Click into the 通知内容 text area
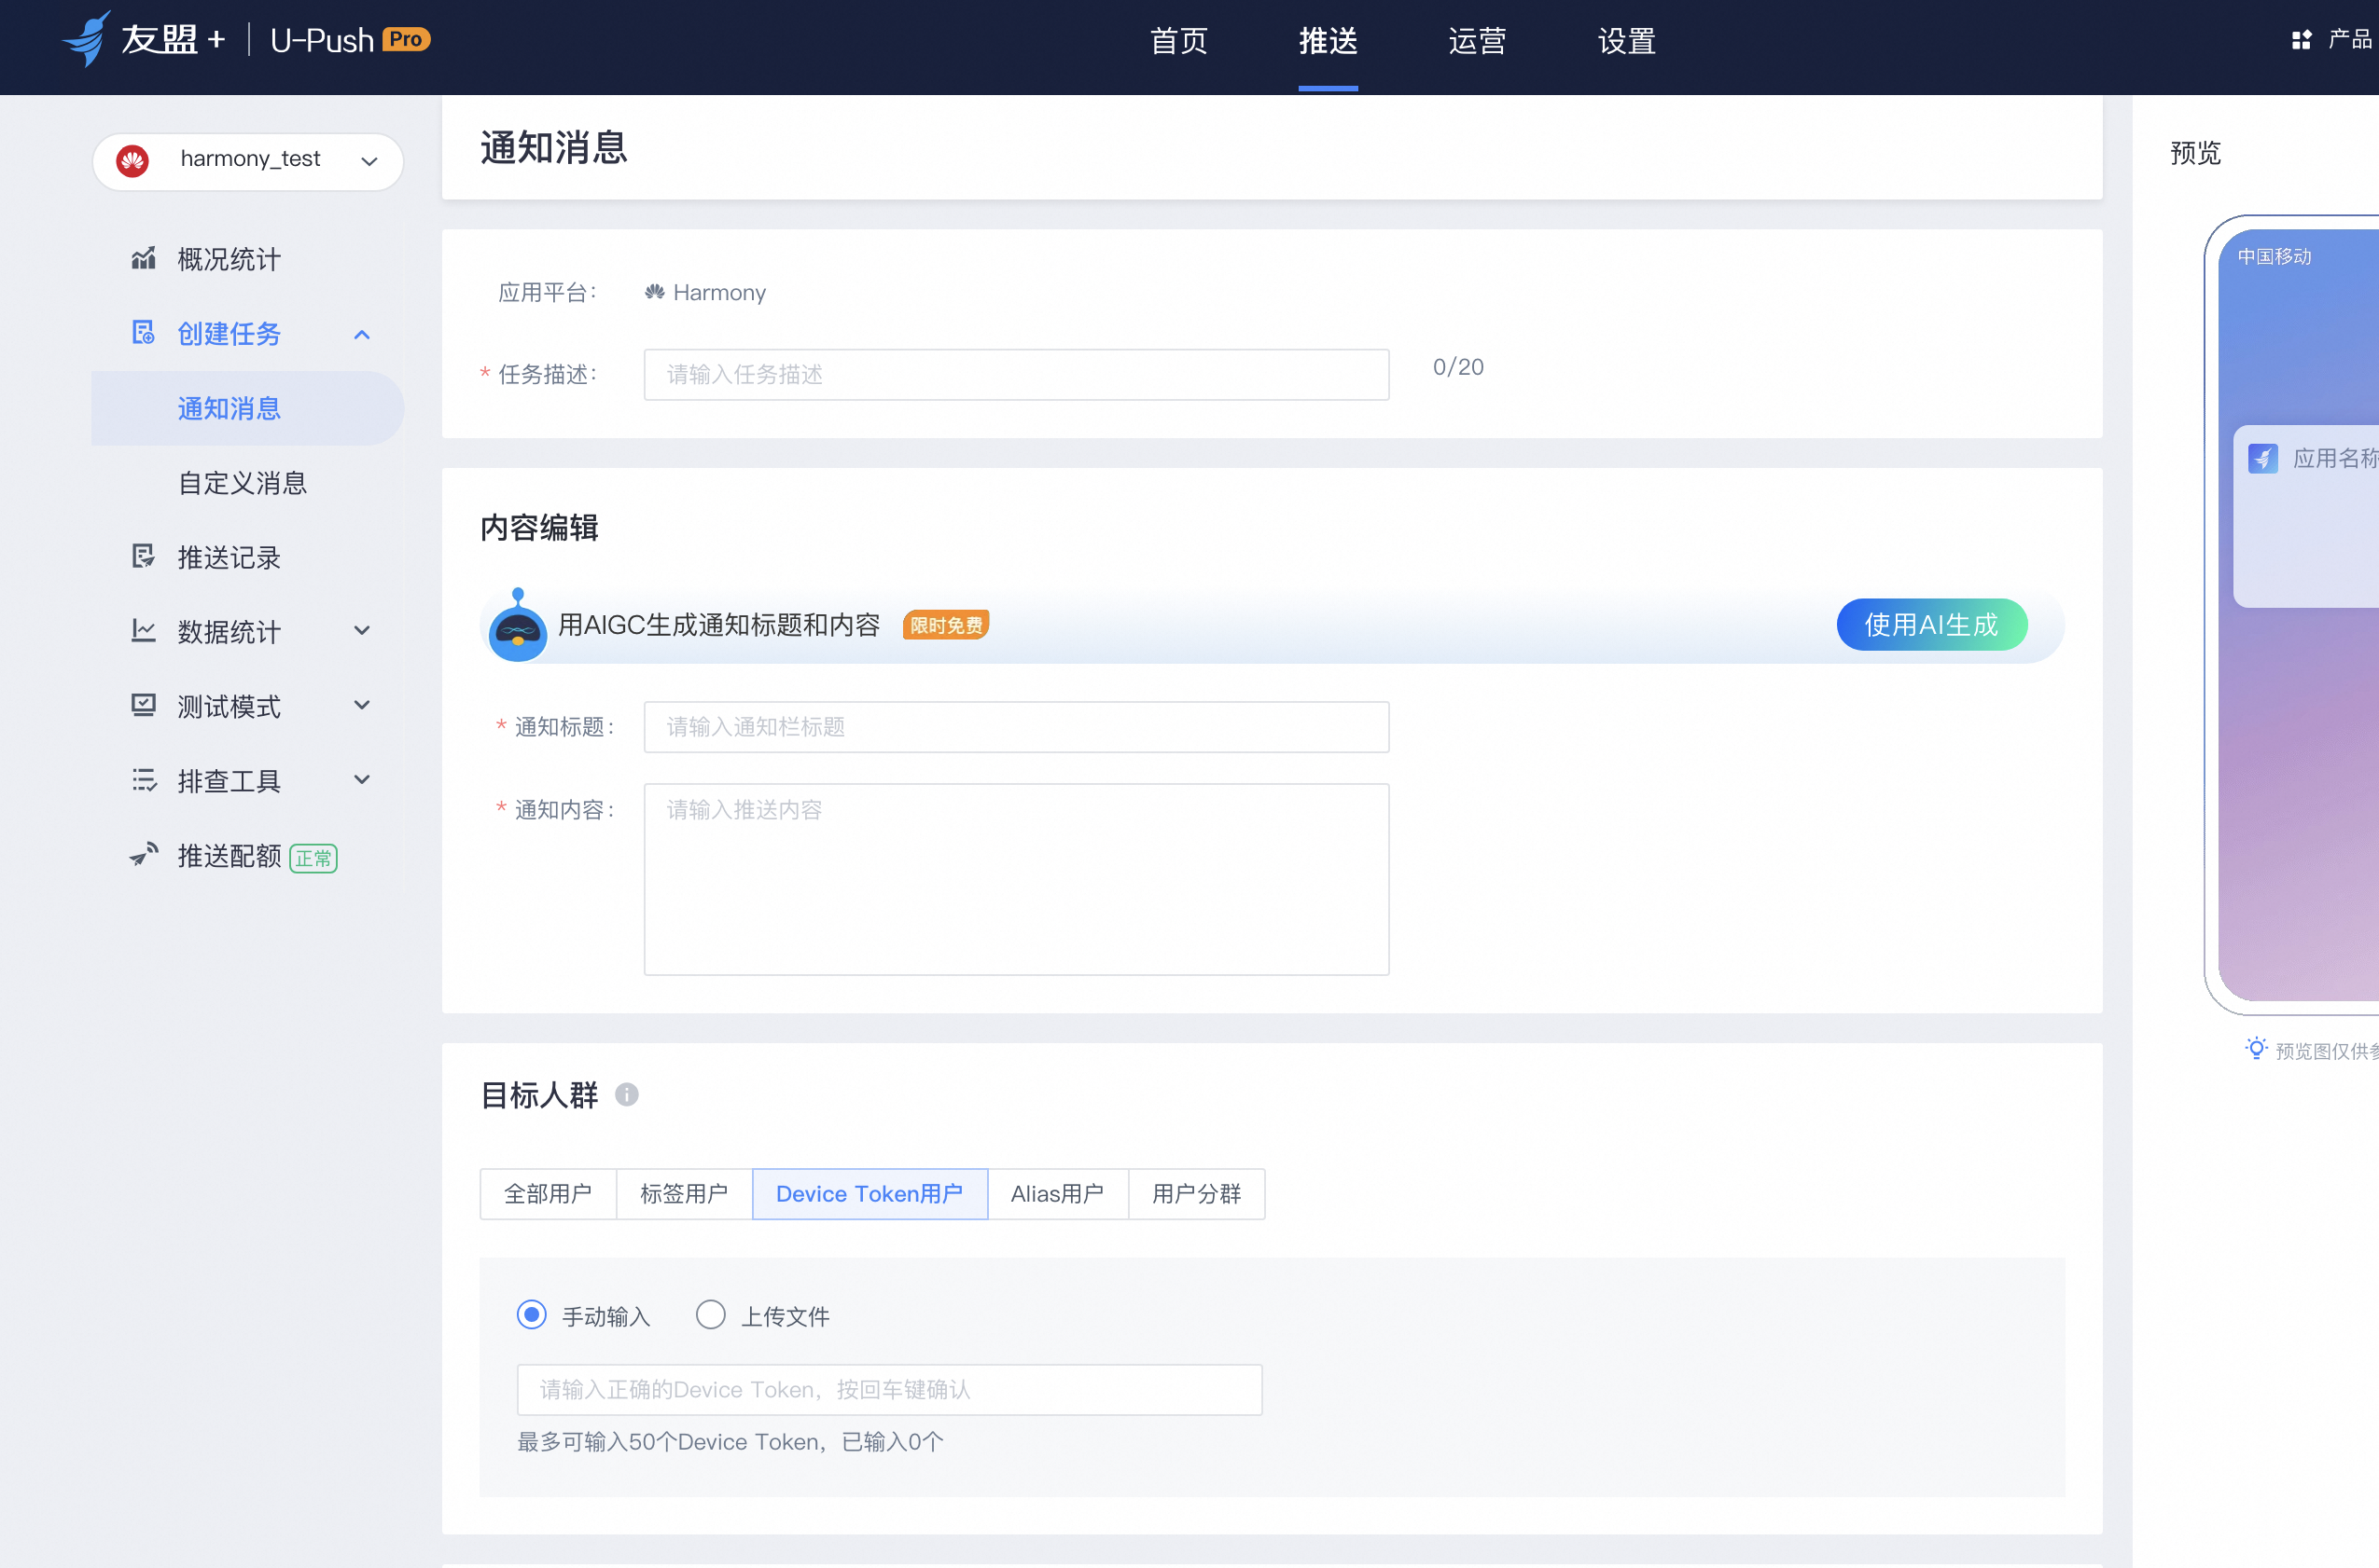Screen dimensions: 2379x1568 (x=1016, y=879)
